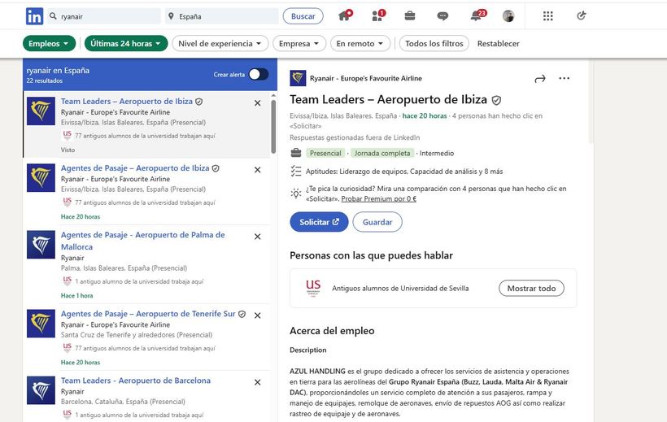
Task: Open the Notifications bell icon
Action: pyautogui.click(x=477, y=15)
